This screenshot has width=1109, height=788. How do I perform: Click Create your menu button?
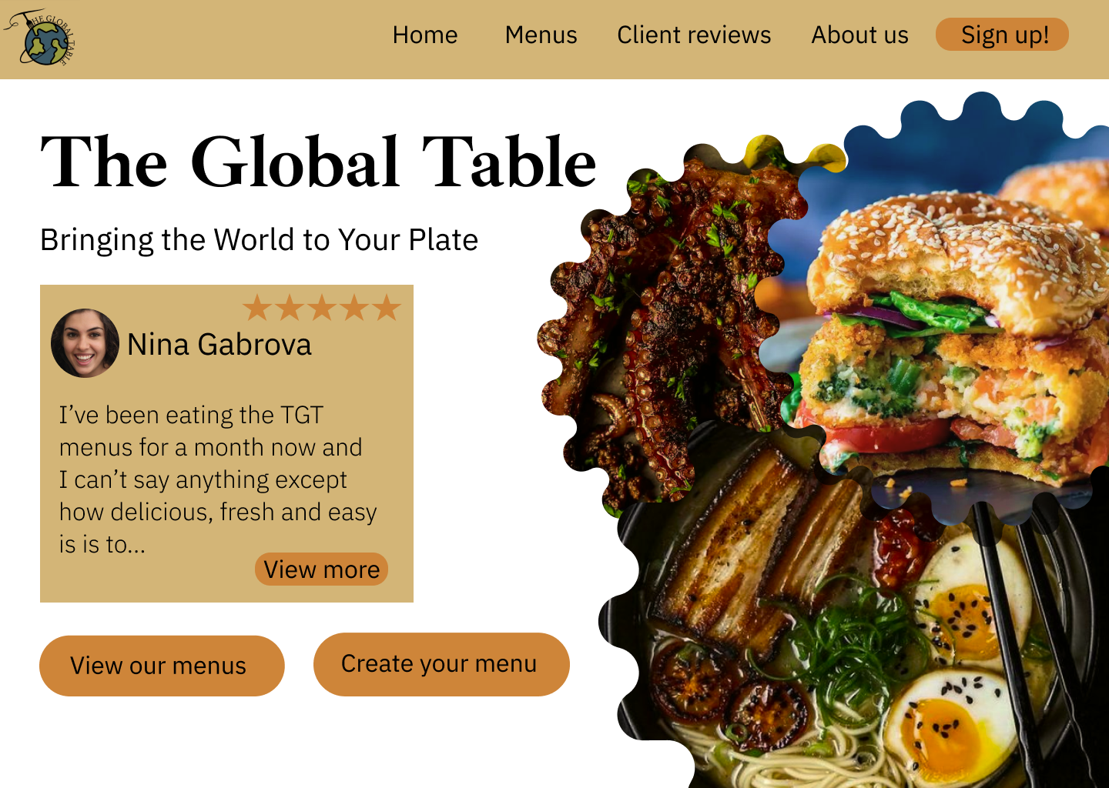[x=441, y=664]
